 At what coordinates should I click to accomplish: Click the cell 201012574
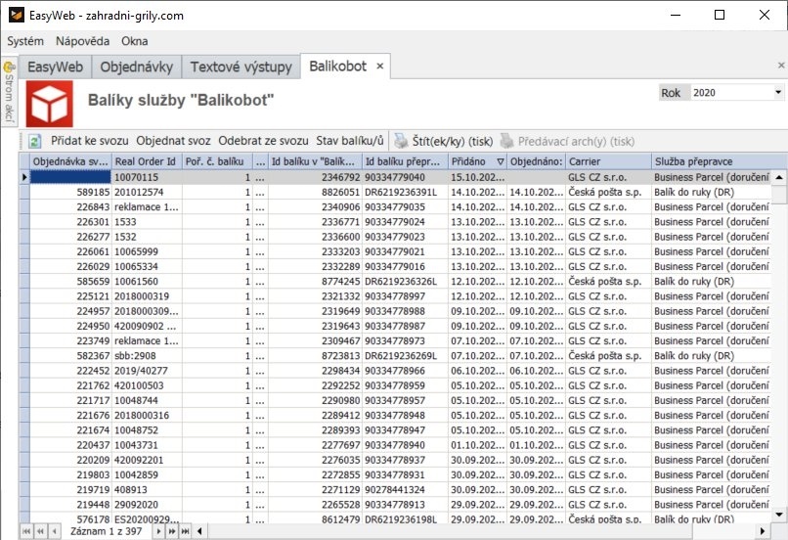click(147, 192)
